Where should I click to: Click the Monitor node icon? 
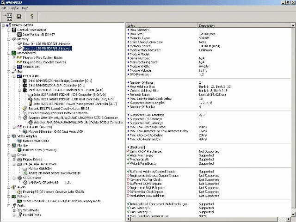pyautogui.click(x=14, y=145)
